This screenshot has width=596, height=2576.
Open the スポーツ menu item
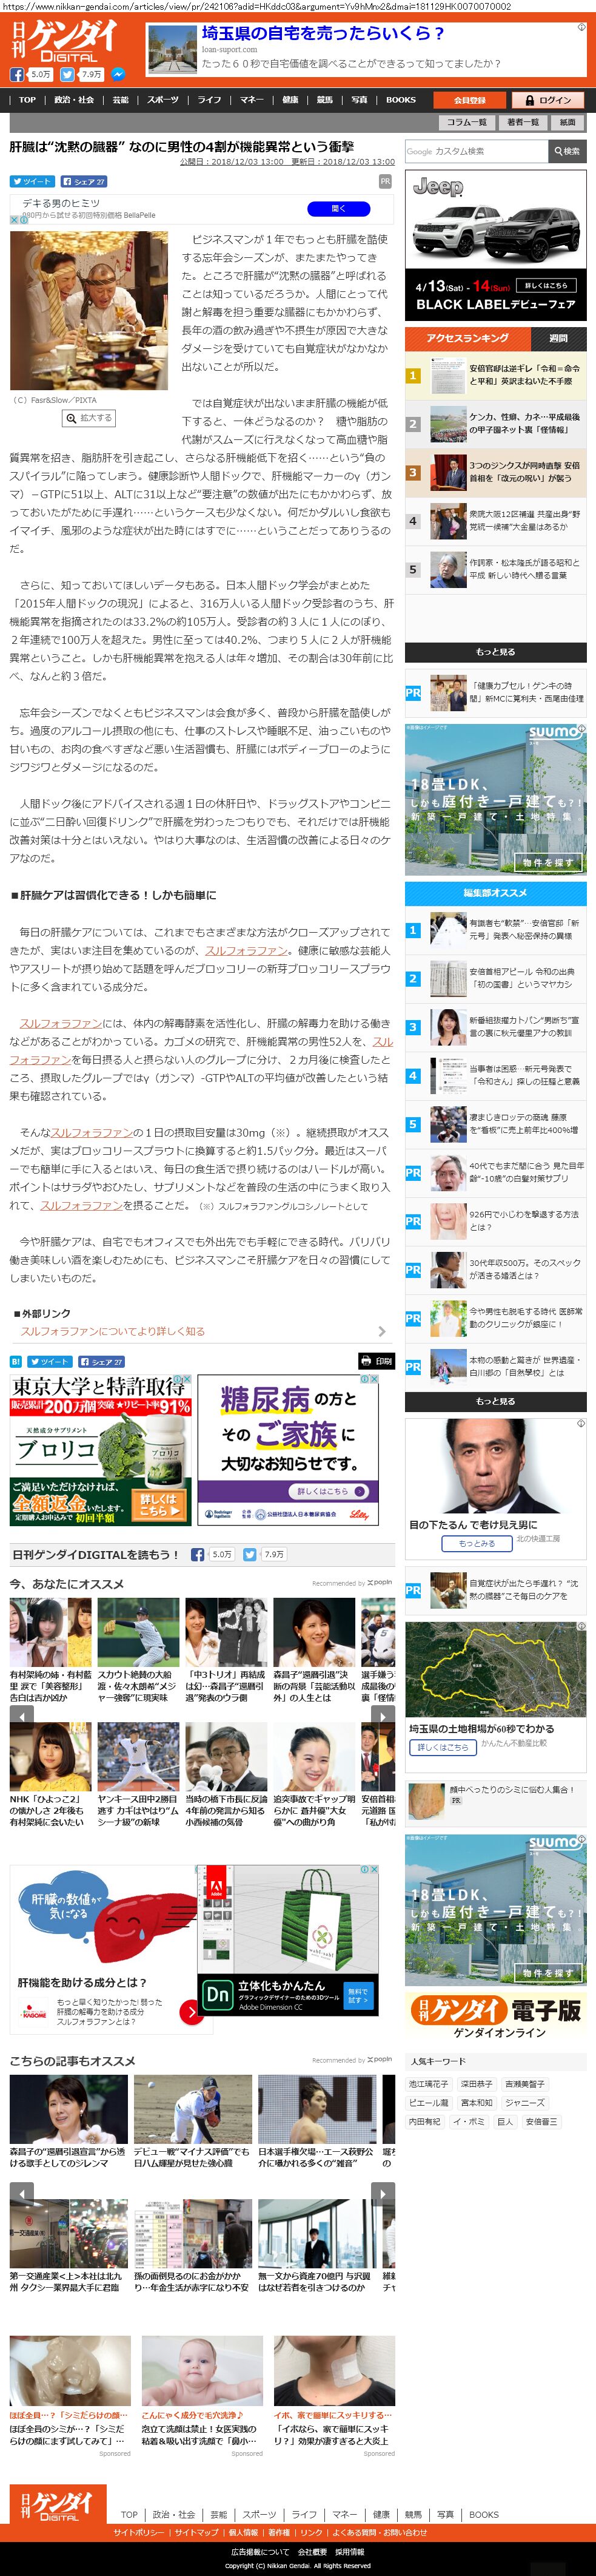coord(162,100)
